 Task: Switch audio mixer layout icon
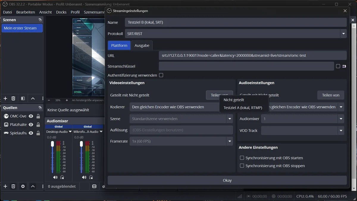(x=94, y=186)
